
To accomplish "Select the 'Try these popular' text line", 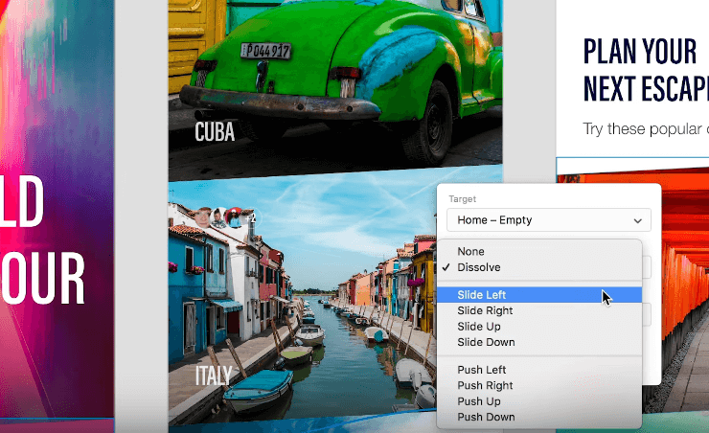I will click(646, 128).
